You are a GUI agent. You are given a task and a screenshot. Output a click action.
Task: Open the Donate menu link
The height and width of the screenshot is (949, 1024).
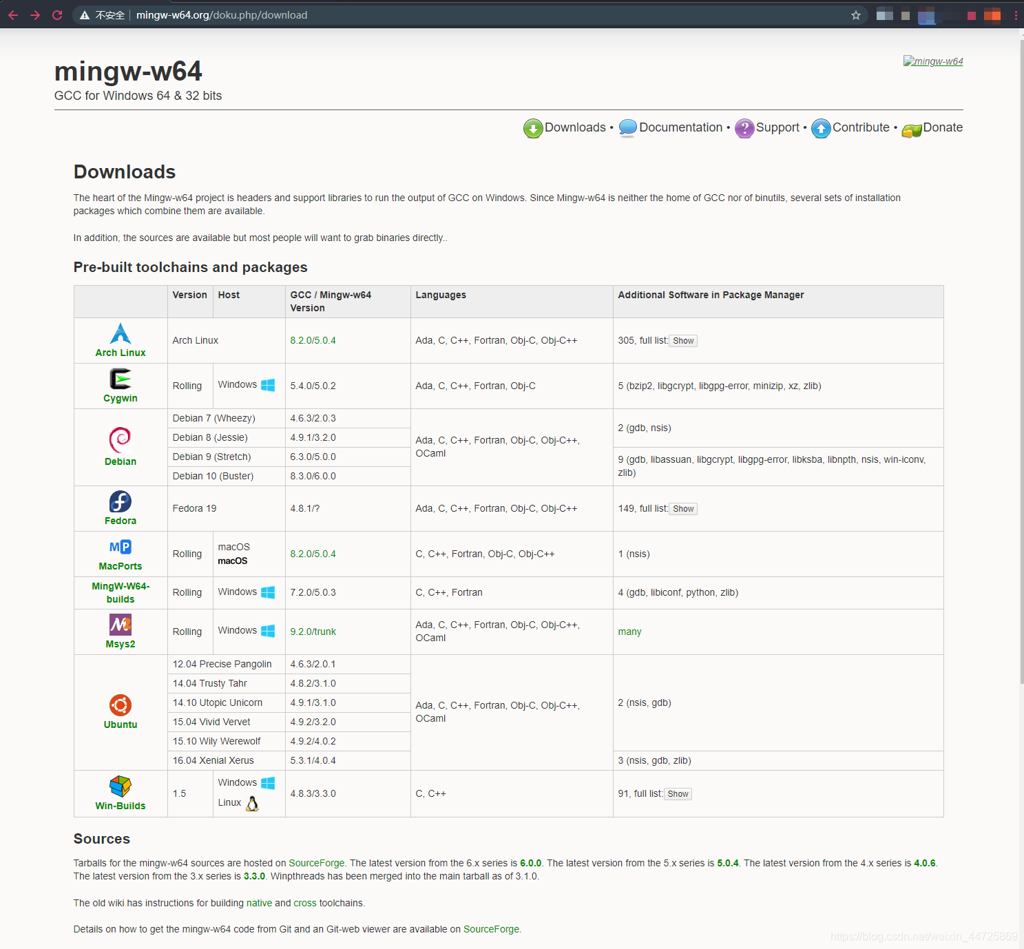tap(943, 127)
